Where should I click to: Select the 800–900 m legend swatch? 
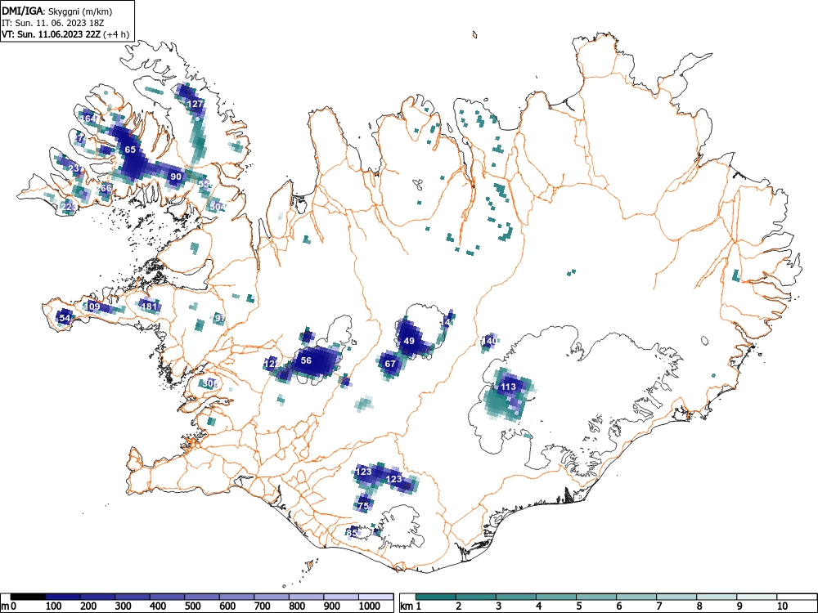click(x=306, y=597)
